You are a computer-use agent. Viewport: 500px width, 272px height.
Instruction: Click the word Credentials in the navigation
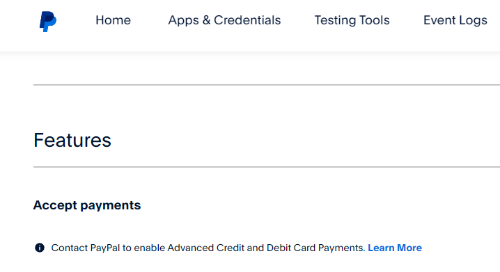point(247,20)
